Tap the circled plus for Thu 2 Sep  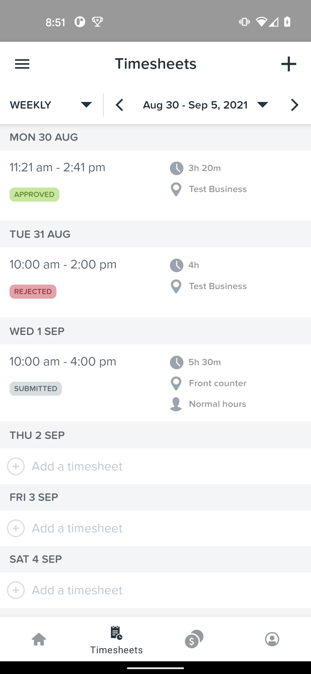(16, 466)
